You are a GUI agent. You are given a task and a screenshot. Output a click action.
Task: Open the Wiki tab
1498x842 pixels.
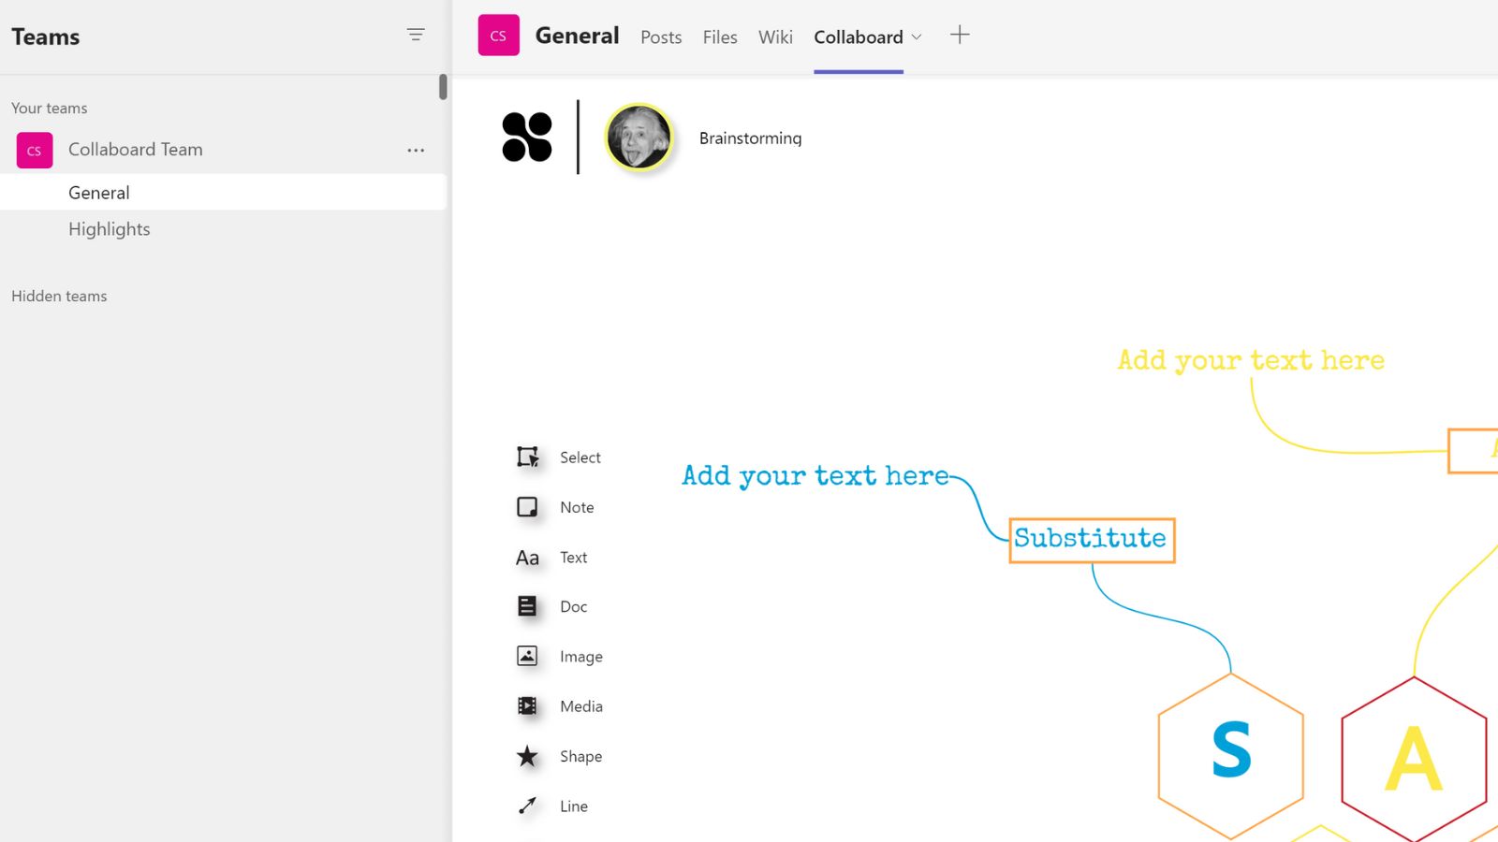[774, 37]
